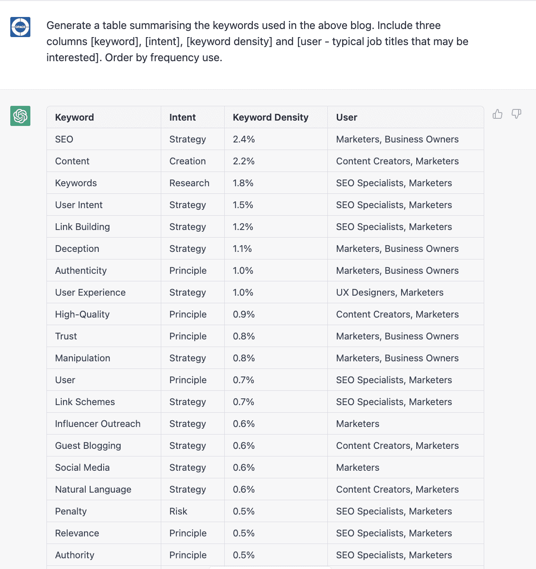This screenshot has height=569, width=536.
Task: Give the response a thumbs up
Action: click(497, 114)
